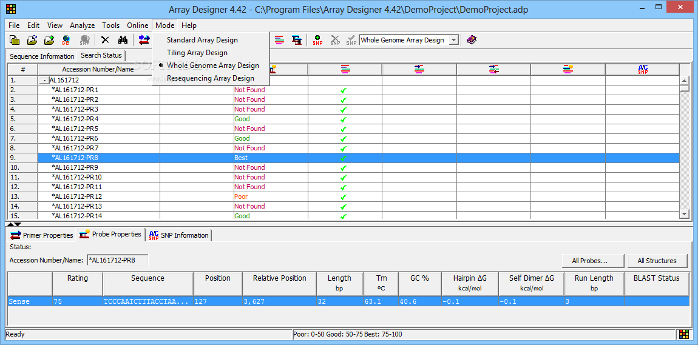Open the Edit menu
Screen dimensions: 698x345
(33, 25)
